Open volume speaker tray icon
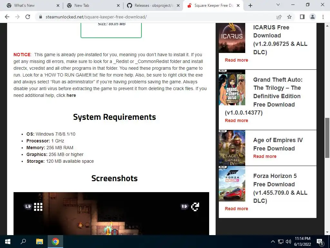This screenshot has width=330, height=248. (288, 242)
